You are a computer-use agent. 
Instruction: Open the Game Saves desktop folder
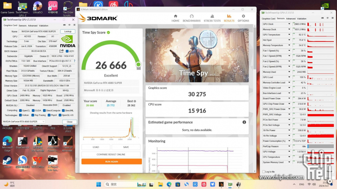(x=7, y=8)
